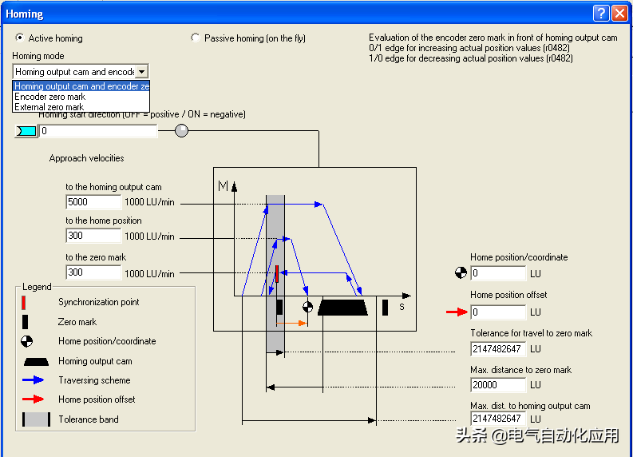The height and width of the screenshot is (457, 633).
Task: Choose 'Encoder zero mark' homing mode
Action: (81, 97)
